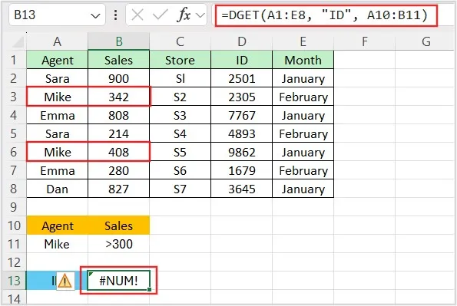Select row 9 header
Image resolution: width=457 pixels, height=306 pixels.
(x=14, y=207)
